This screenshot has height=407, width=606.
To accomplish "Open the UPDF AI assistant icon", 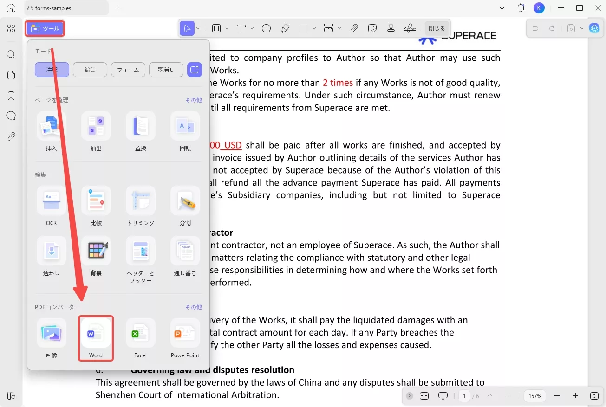I will tap(594, 29).
